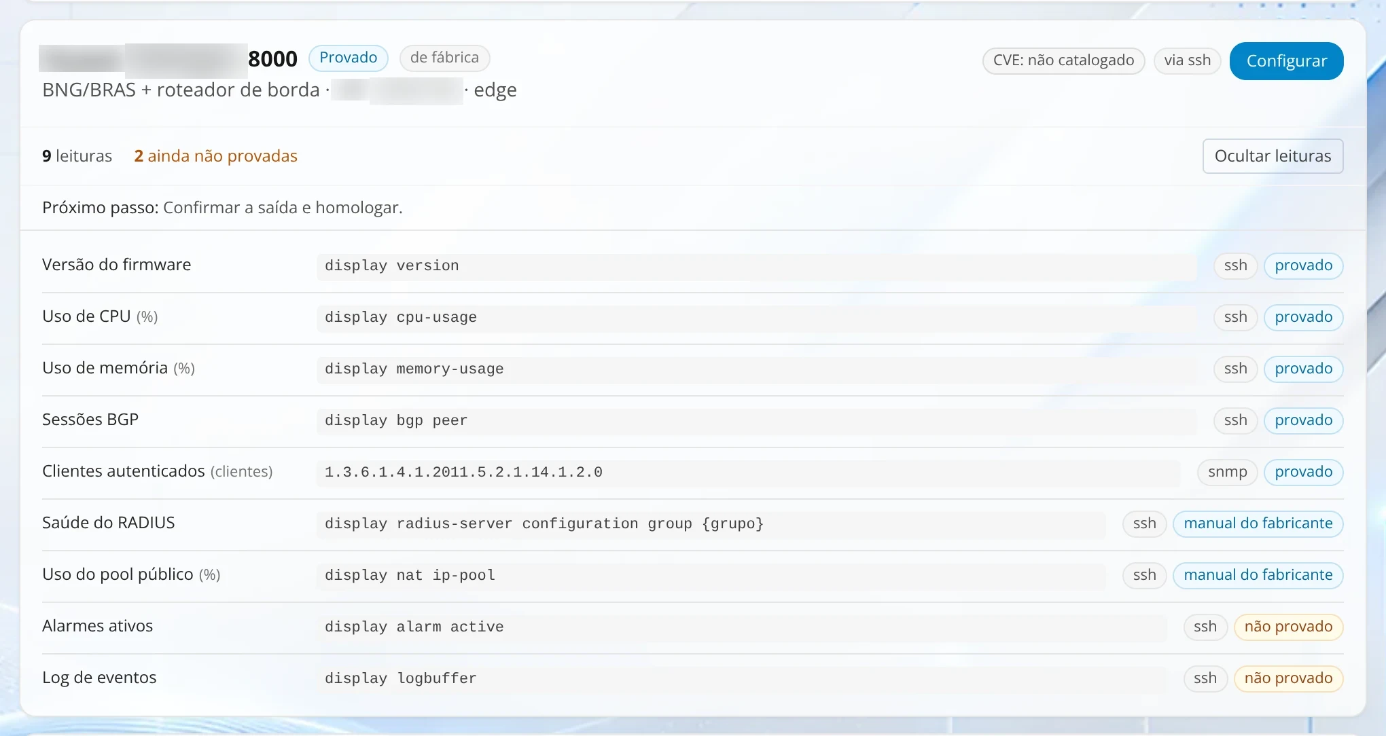Click não provado badge for Alarmes ativos

pos(1288,627)
